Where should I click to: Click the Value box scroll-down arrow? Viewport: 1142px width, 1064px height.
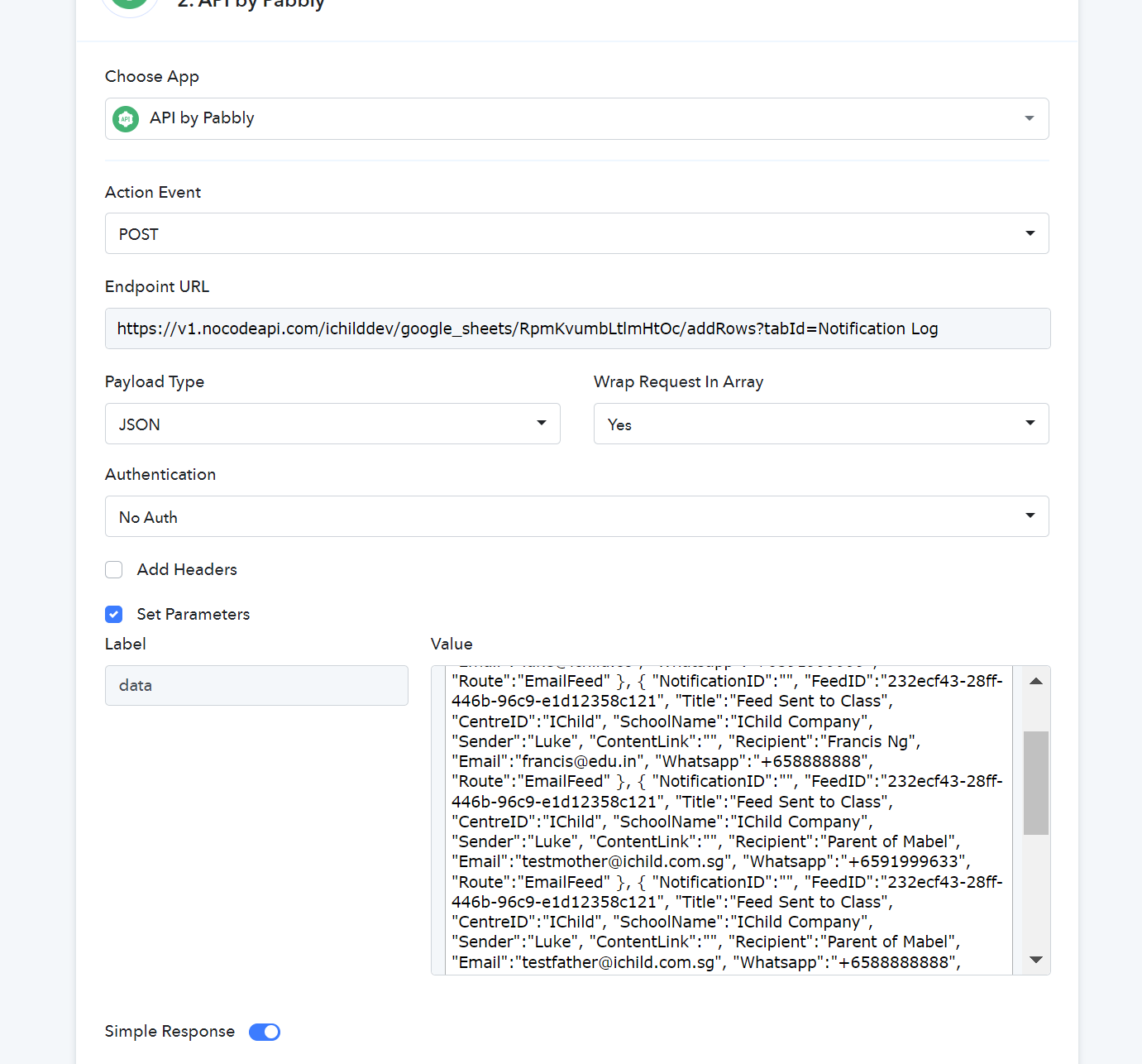click(x=1036, y=960)
